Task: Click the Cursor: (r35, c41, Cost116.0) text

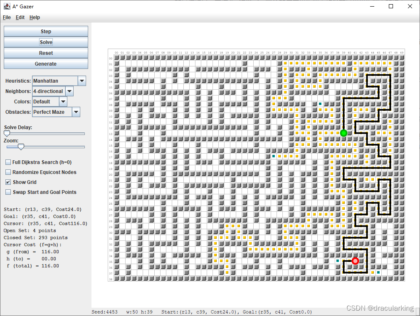Action: (x=46, y=223)
